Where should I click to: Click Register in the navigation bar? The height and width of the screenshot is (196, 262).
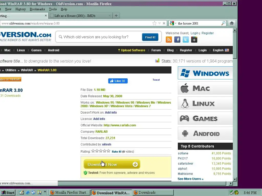(x=186, y=50)
